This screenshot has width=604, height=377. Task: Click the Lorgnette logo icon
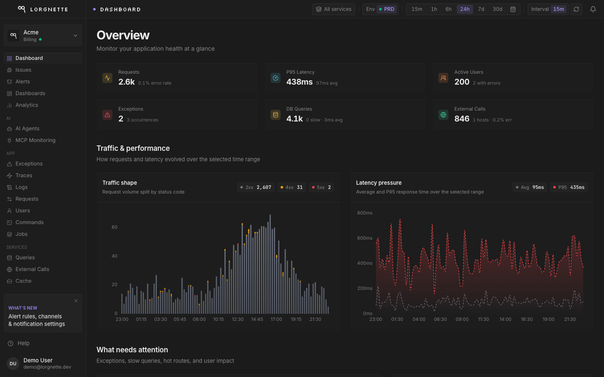tap(21, 9)
